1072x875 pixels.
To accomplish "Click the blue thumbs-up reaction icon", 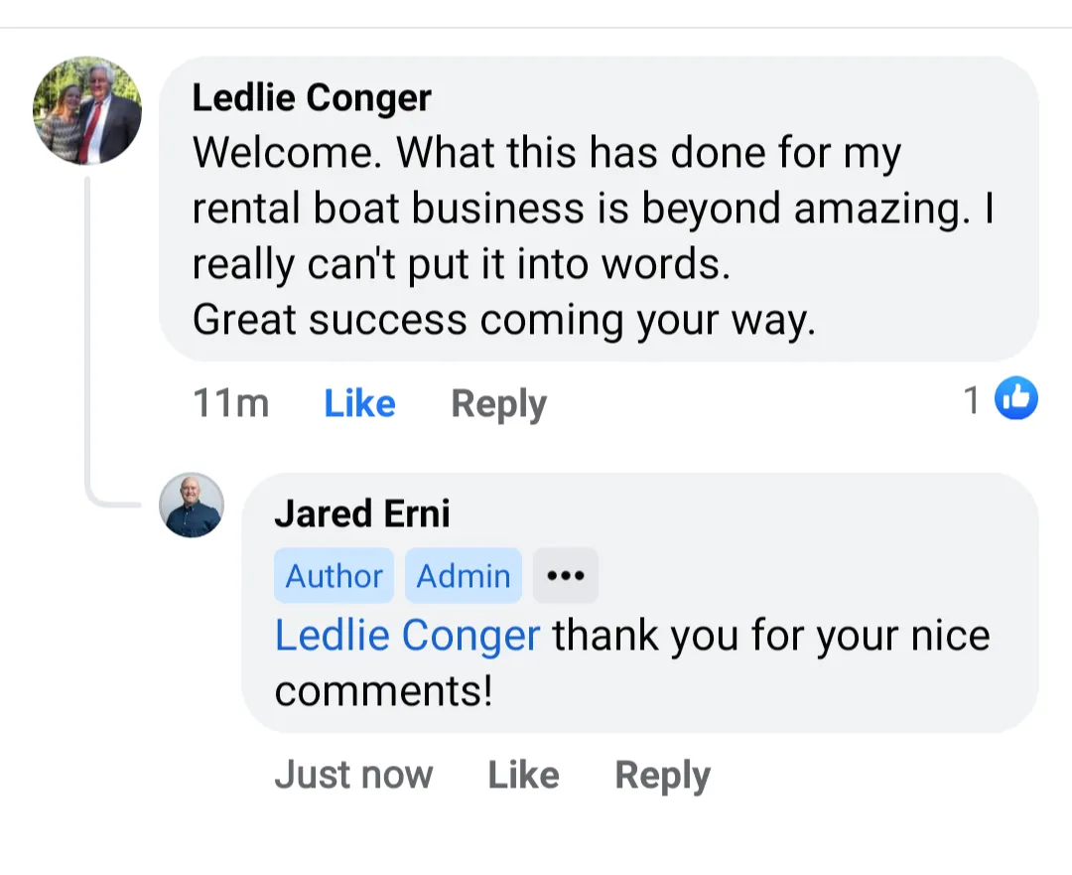I will [x=1016, y=398].
